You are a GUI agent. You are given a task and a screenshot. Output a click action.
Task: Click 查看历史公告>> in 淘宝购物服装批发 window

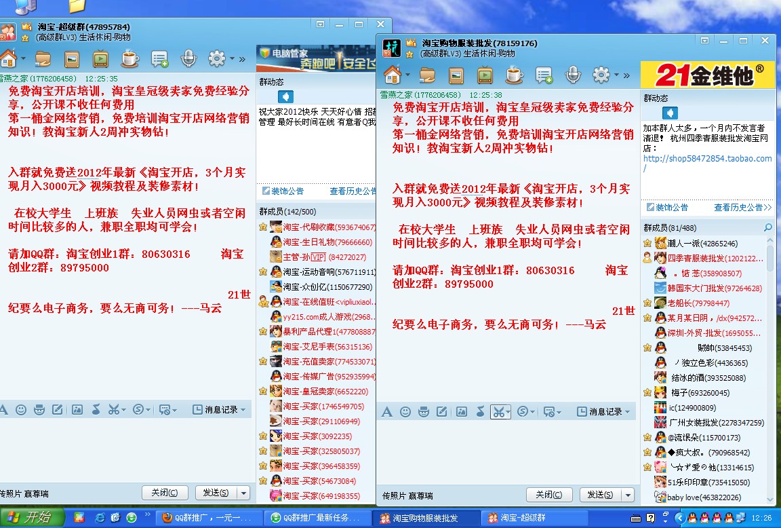[x=742, y=208]
